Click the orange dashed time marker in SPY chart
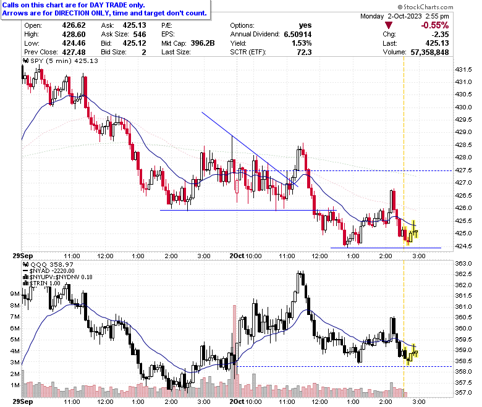 [404, 154]
